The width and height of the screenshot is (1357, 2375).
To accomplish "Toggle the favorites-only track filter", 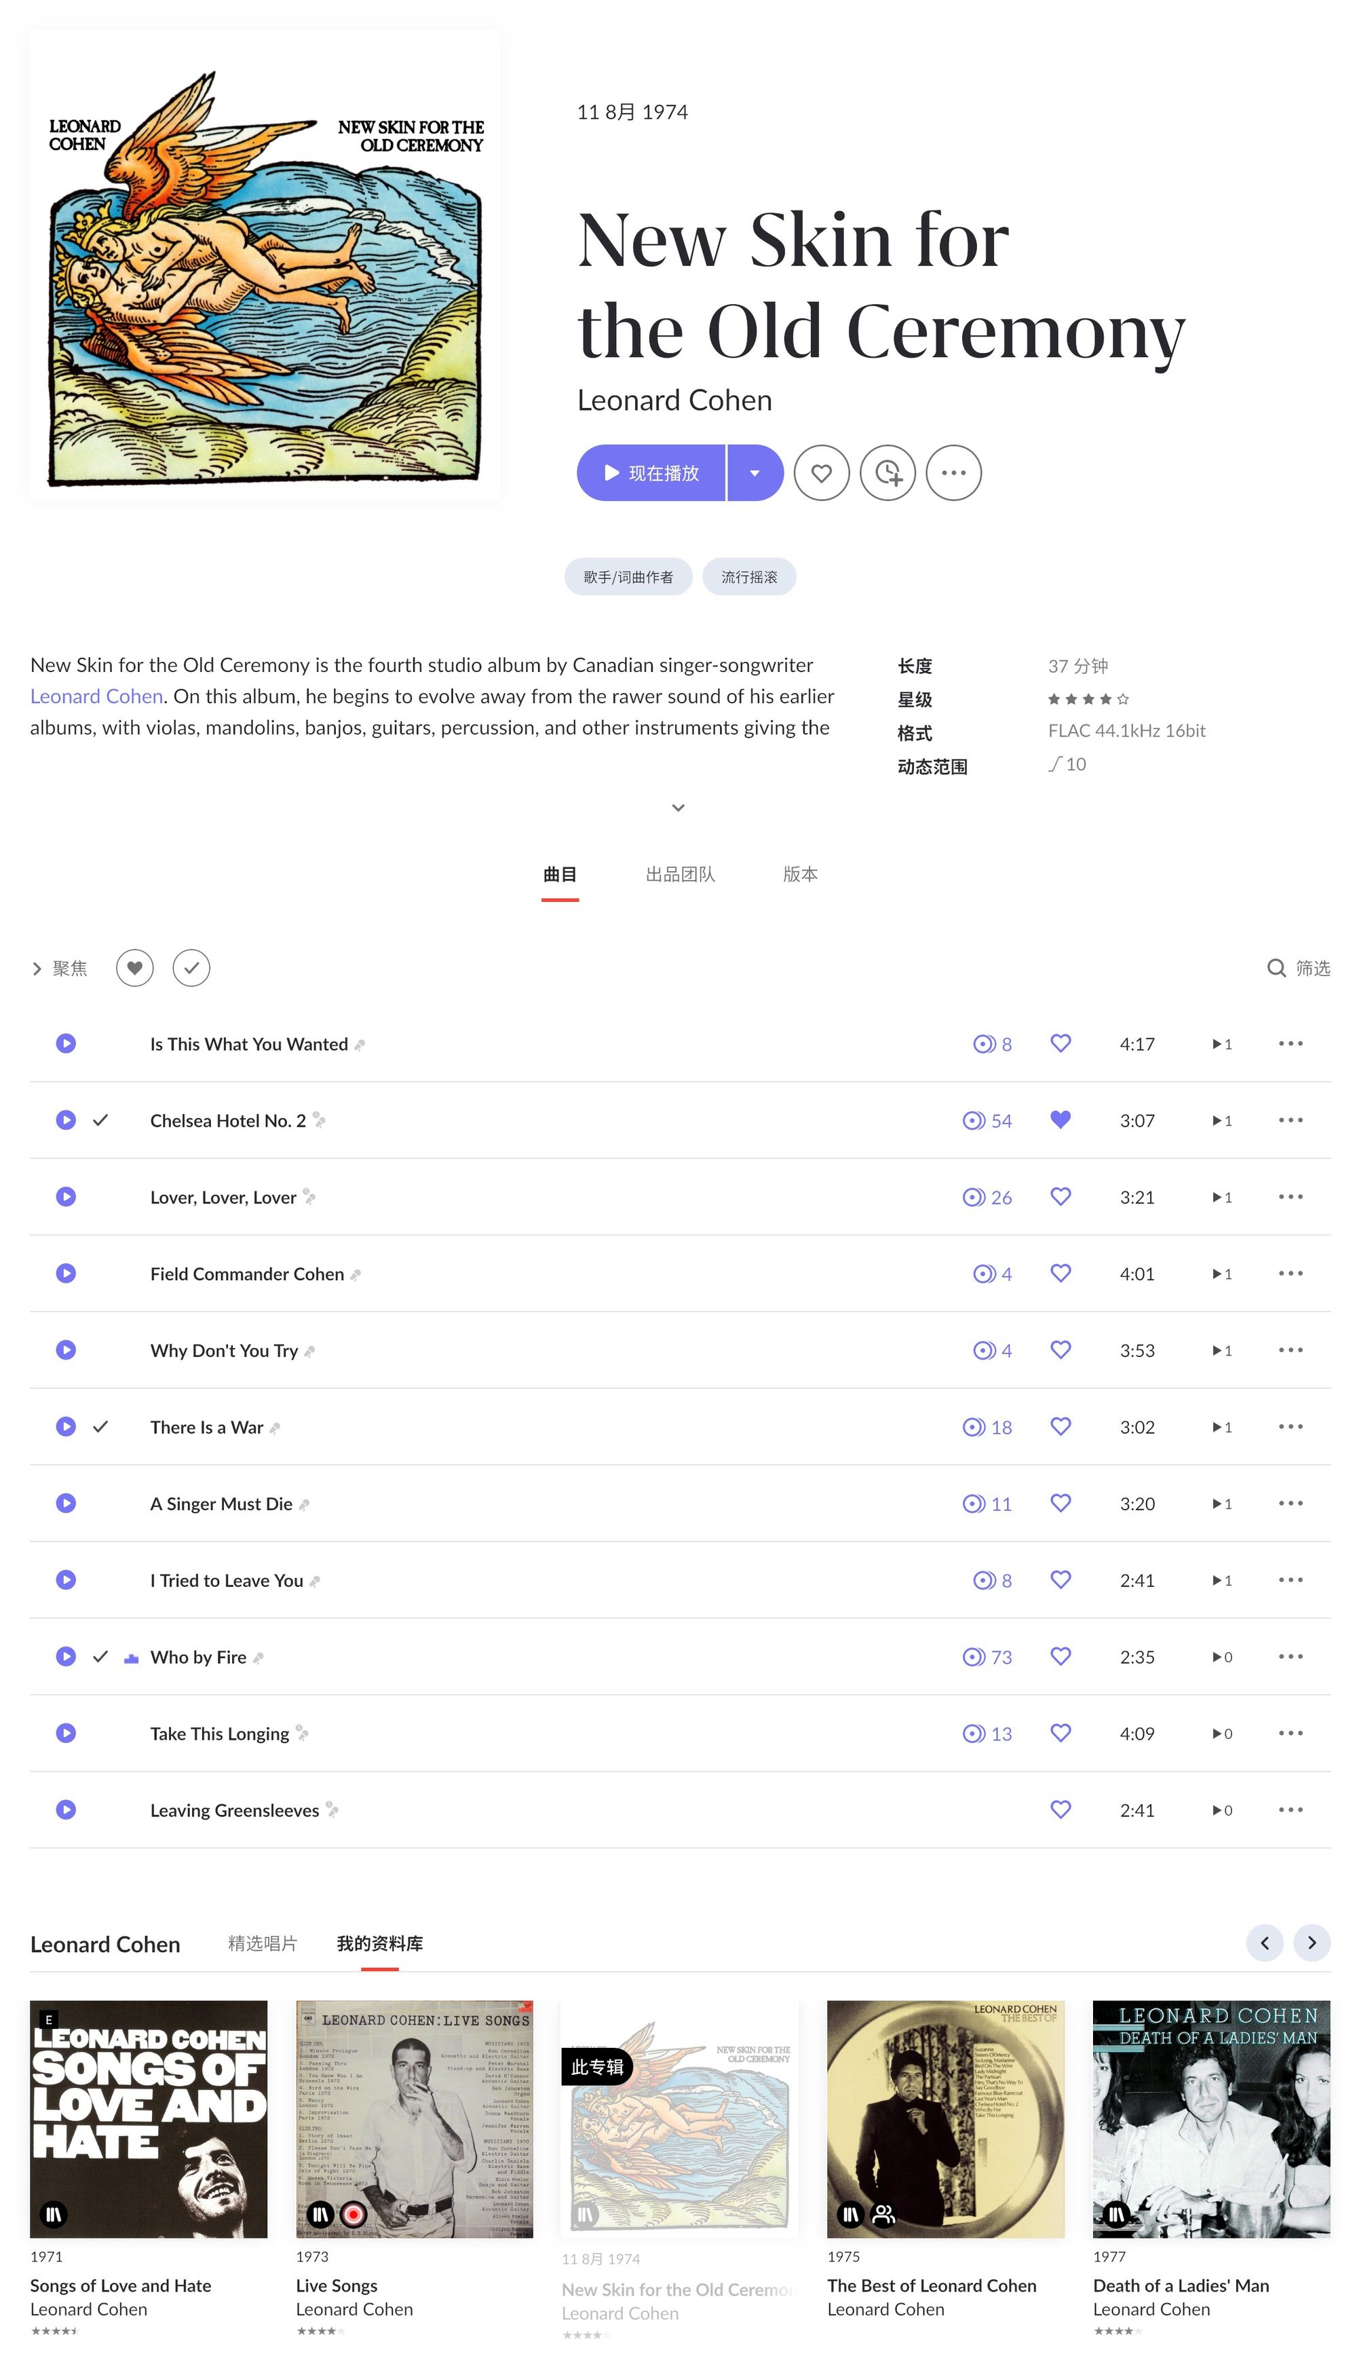I will [134, 967].
